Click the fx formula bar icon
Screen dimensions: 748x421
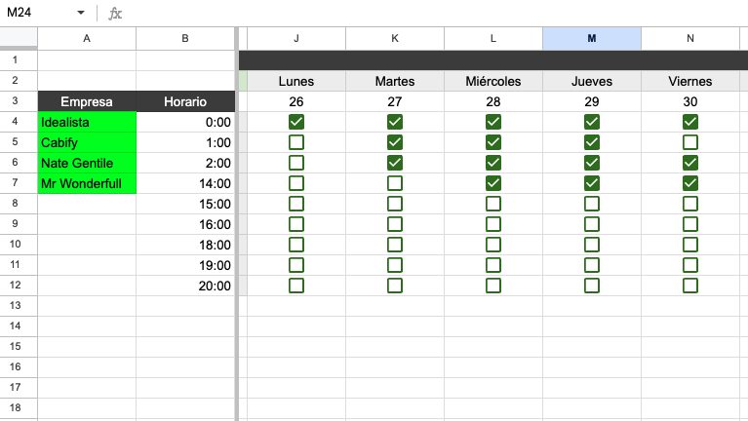[x=115, y=14]
